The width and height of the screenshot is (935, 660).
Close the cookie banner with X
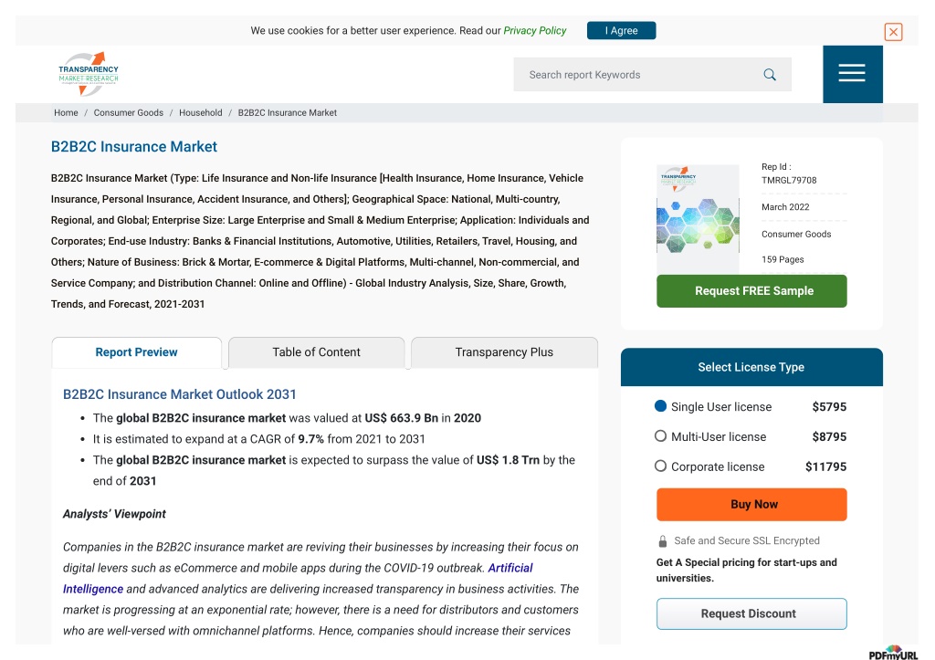pyautogui.click(x=893, y=32)
